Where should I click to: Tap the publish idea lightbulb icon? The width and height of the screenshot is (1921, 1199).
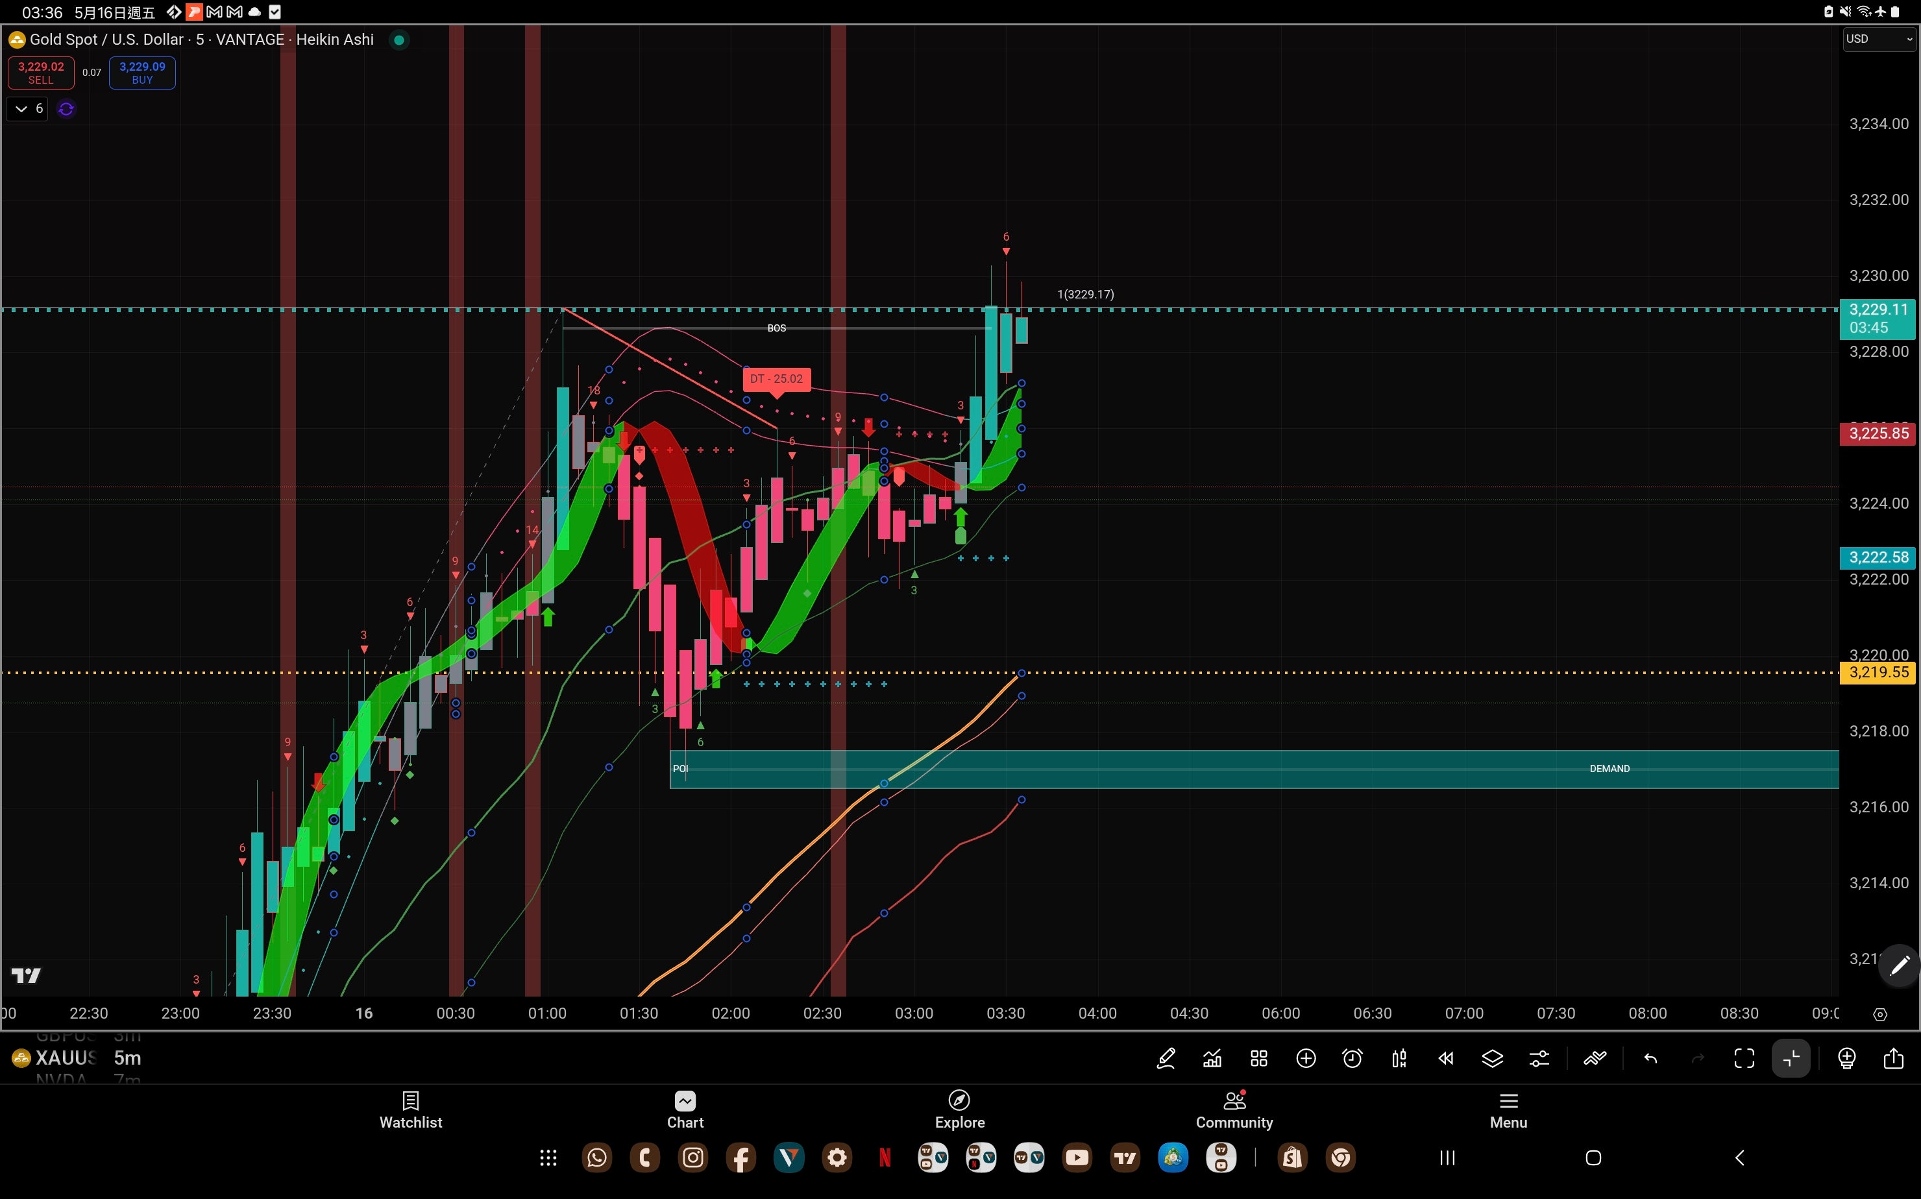pos(1846,1059)
